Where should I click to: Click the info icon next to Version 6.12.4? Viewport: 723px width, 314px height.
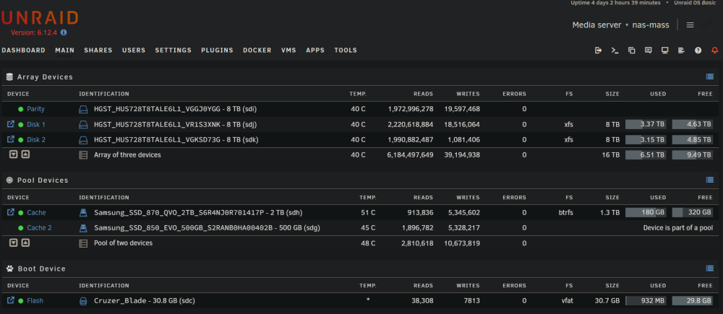tap(64, 32)
